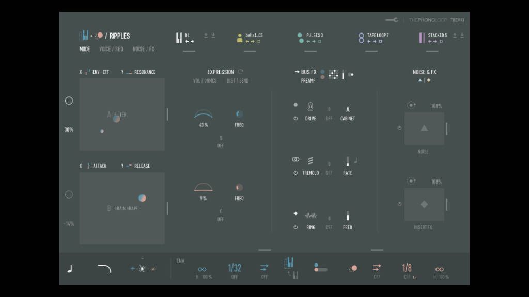This screenshot has height=297, width=529.
Task: Click the Ring modulator waveform icon
Action: (x=310, y=216)
